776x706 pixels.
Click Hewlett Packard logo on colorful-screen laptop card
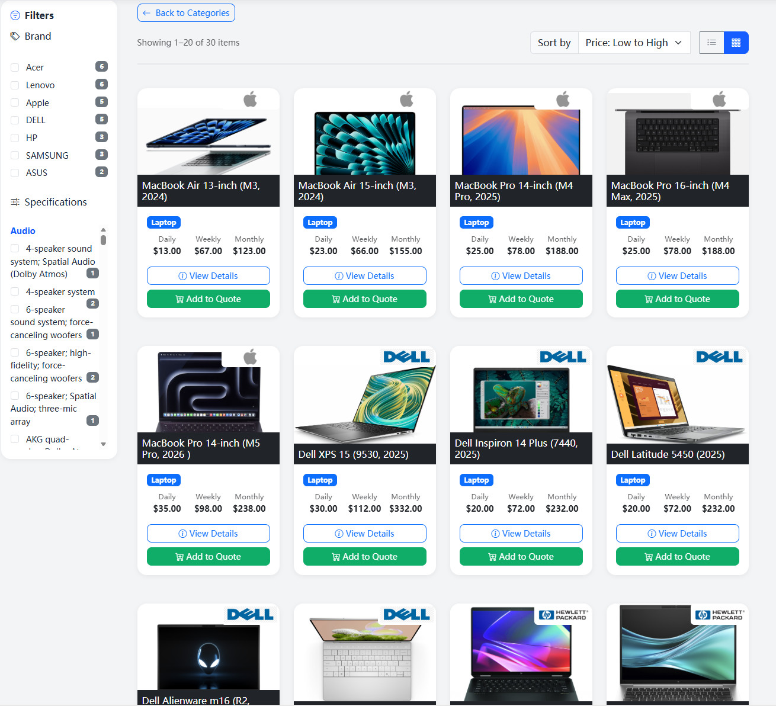[x=563, y=615]
